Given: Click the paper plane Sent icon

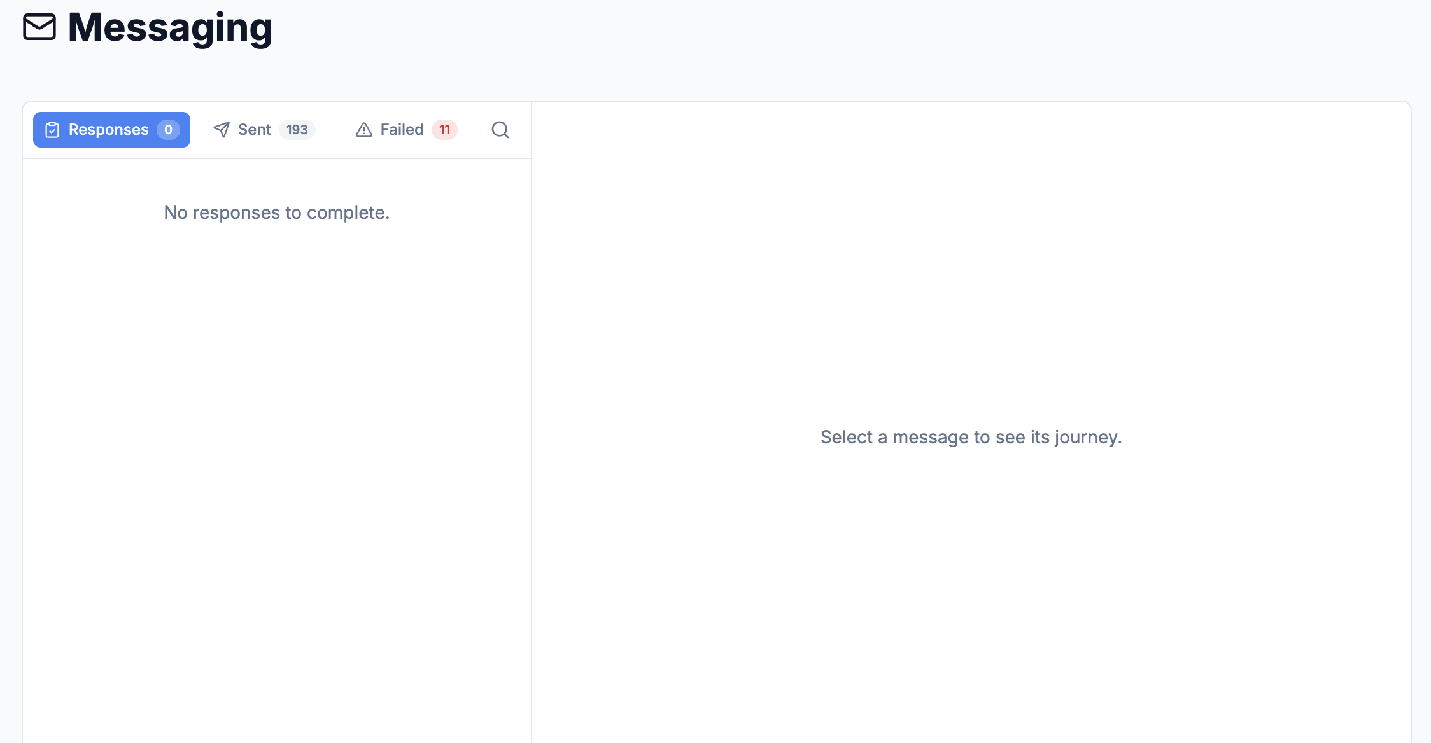Looking at the screenshot, I should (222, 130).
